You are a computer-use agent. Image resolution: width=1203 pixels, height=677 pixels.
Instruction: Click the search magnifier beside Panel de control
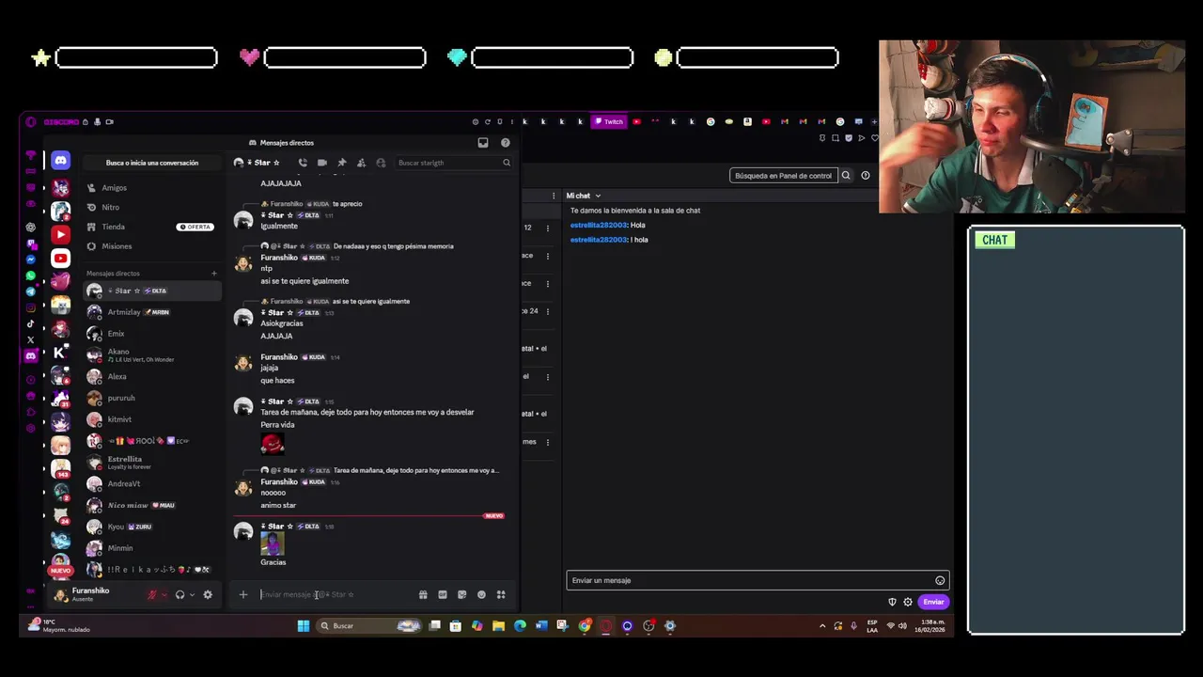click(846, 175)
